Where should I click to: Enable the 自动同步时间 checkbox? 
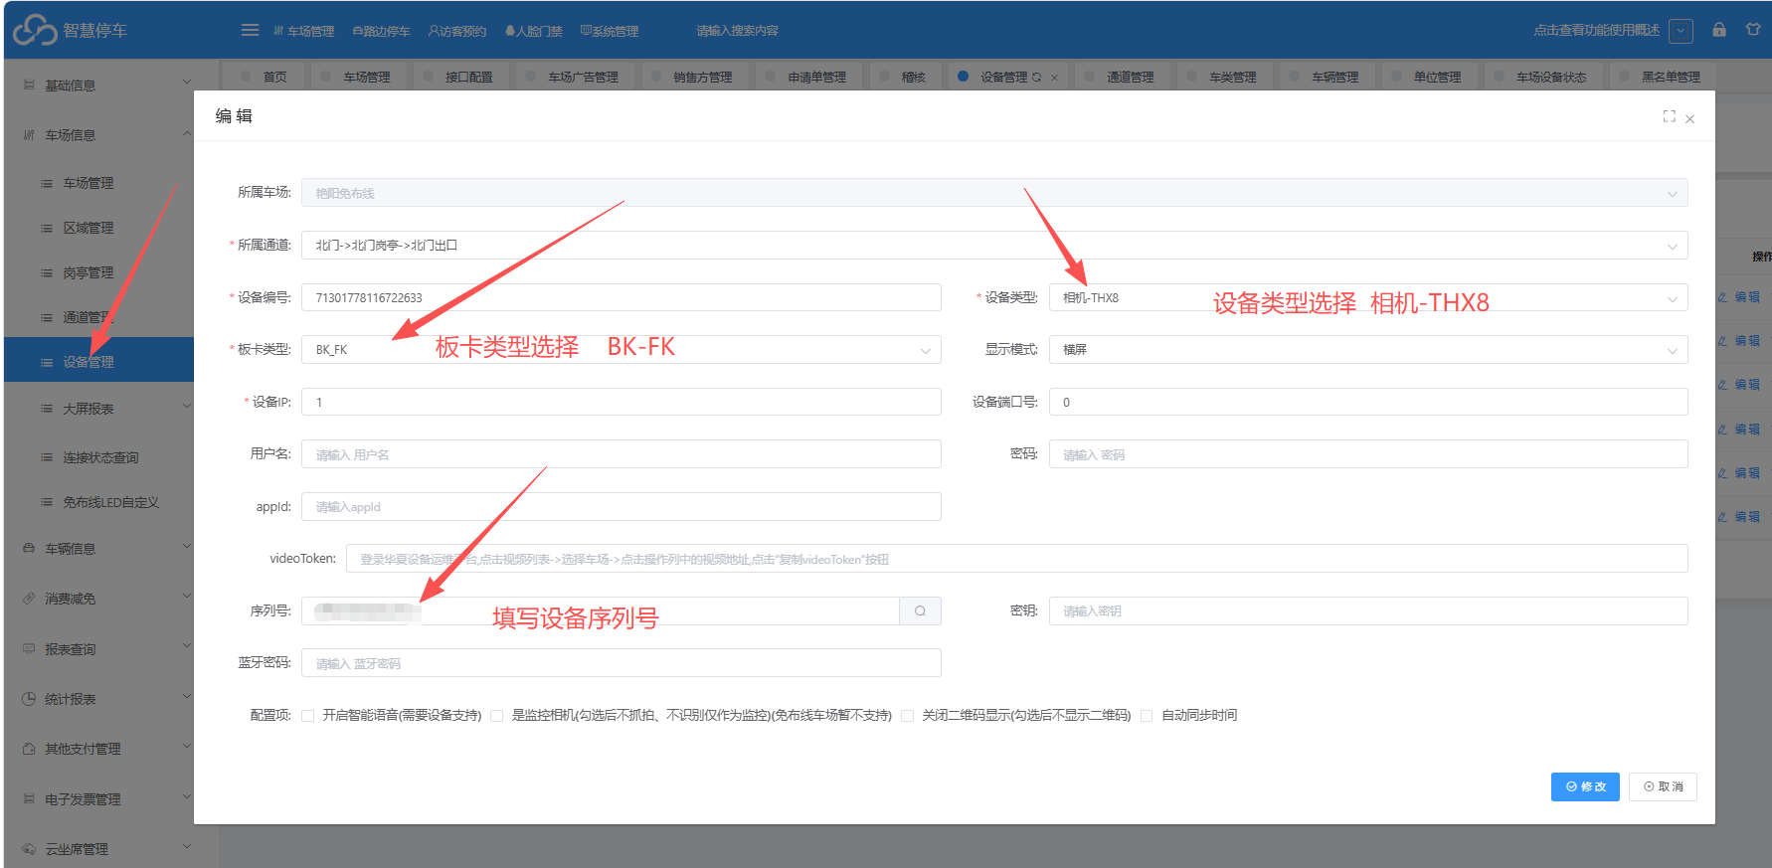(x=1147, y=716)
